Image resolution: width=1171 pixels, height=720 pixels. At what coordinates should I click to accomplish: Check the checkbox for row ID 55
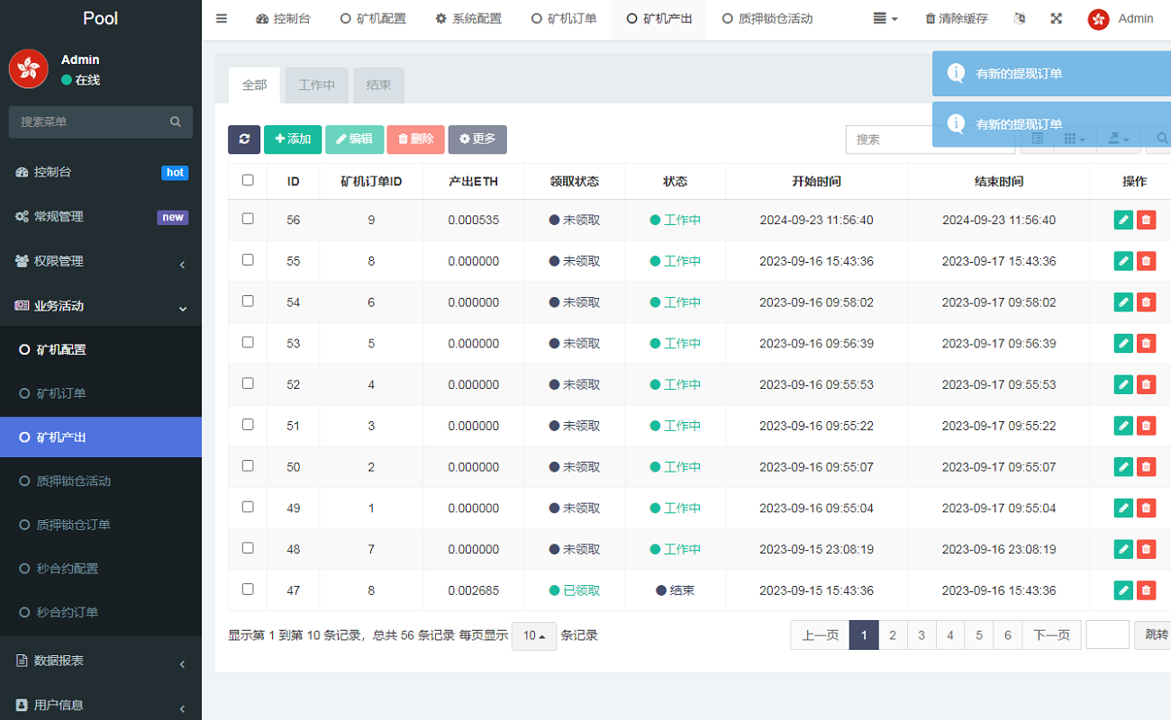248,260
